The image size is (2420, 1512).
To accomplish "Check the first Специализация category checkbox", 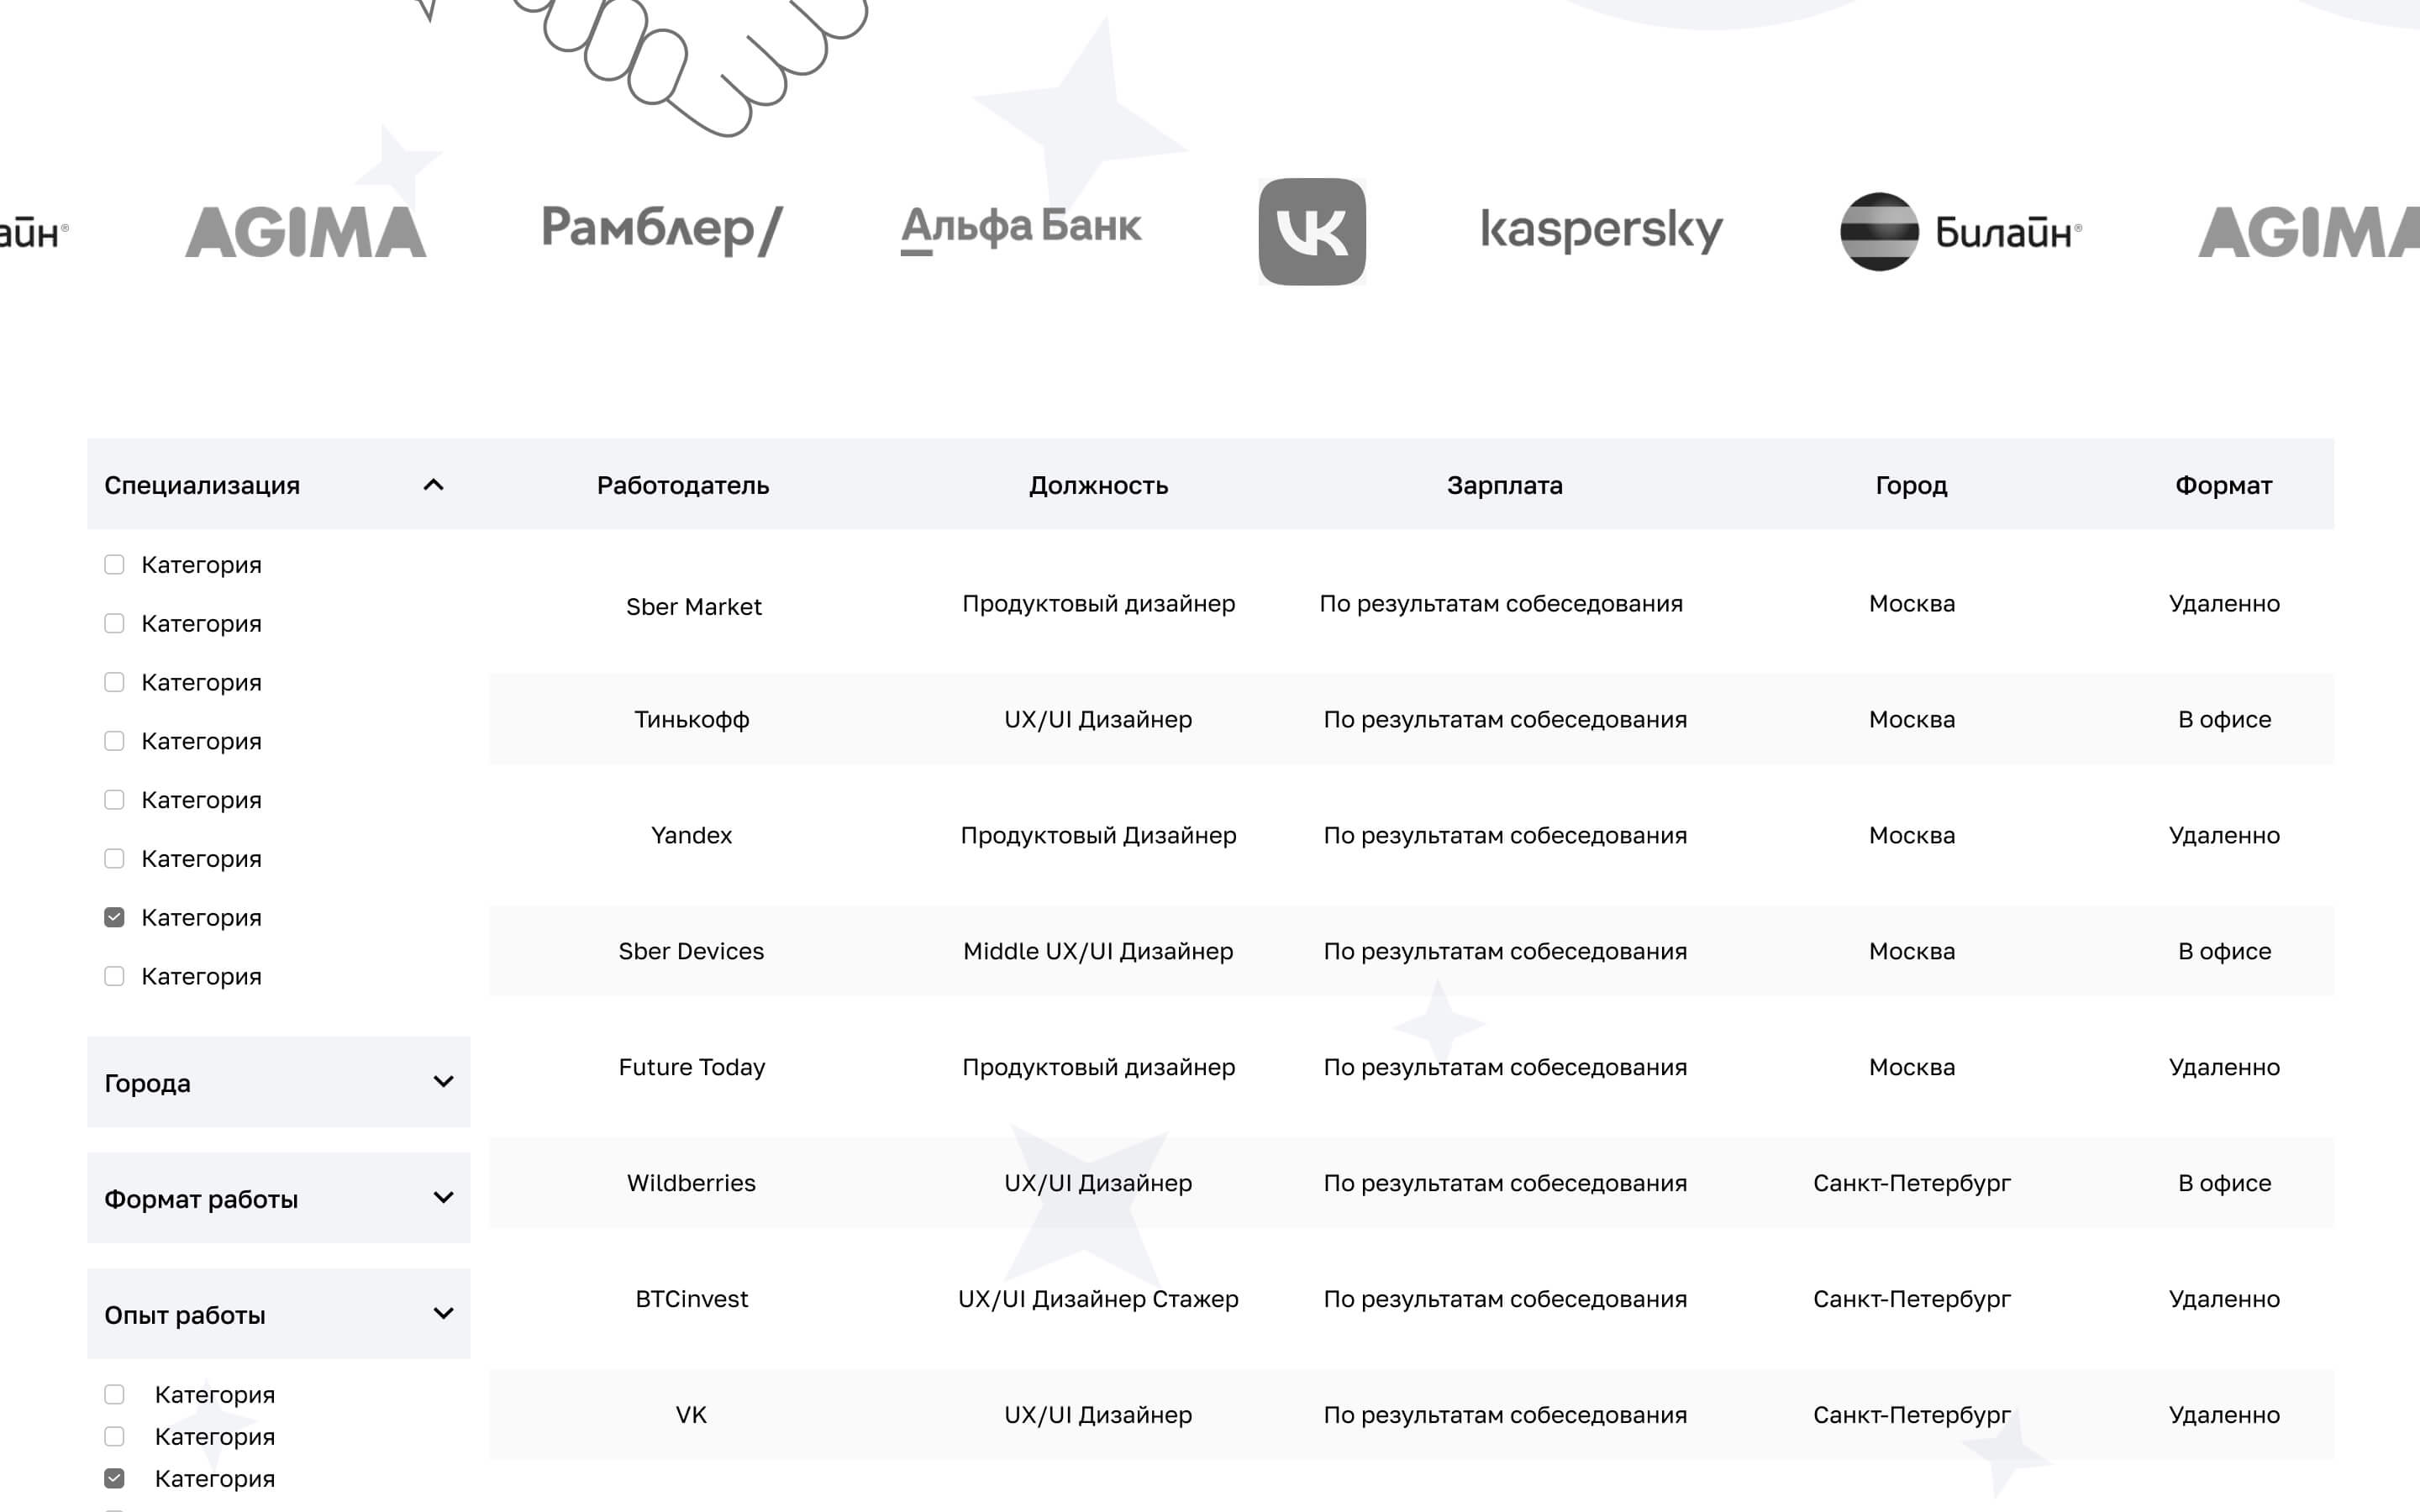I will pyautogui.click(x=115, y=565).
